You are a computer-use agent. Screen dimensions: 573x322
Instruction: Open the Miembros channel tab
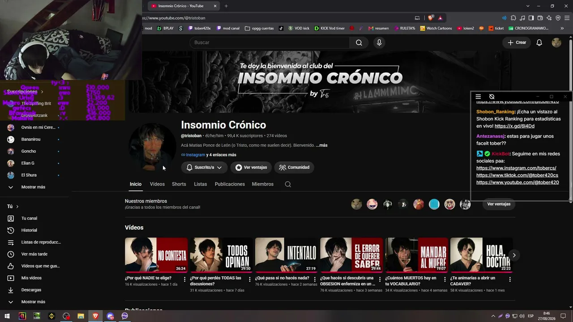(263, 184)
